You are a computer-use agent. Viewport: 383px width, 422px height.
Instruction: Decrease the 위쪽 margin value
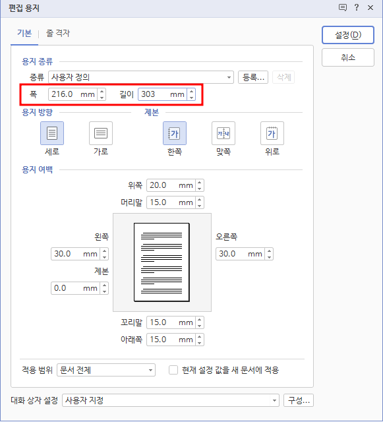click(x=200, y=189)
